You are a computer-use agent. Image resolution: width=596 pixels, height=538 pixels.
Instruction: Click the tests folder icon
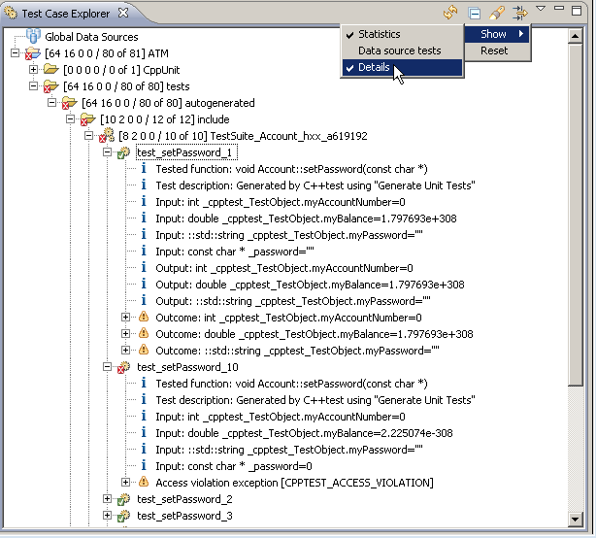(x=50, y=86)
